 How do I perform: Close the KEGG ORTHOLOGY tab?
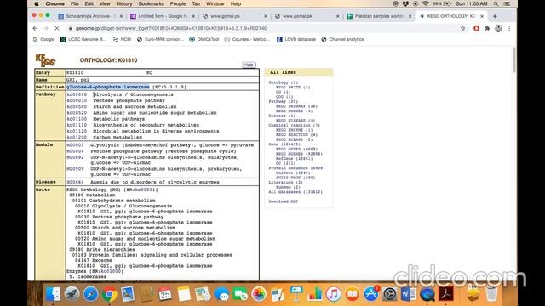(482, 16)
